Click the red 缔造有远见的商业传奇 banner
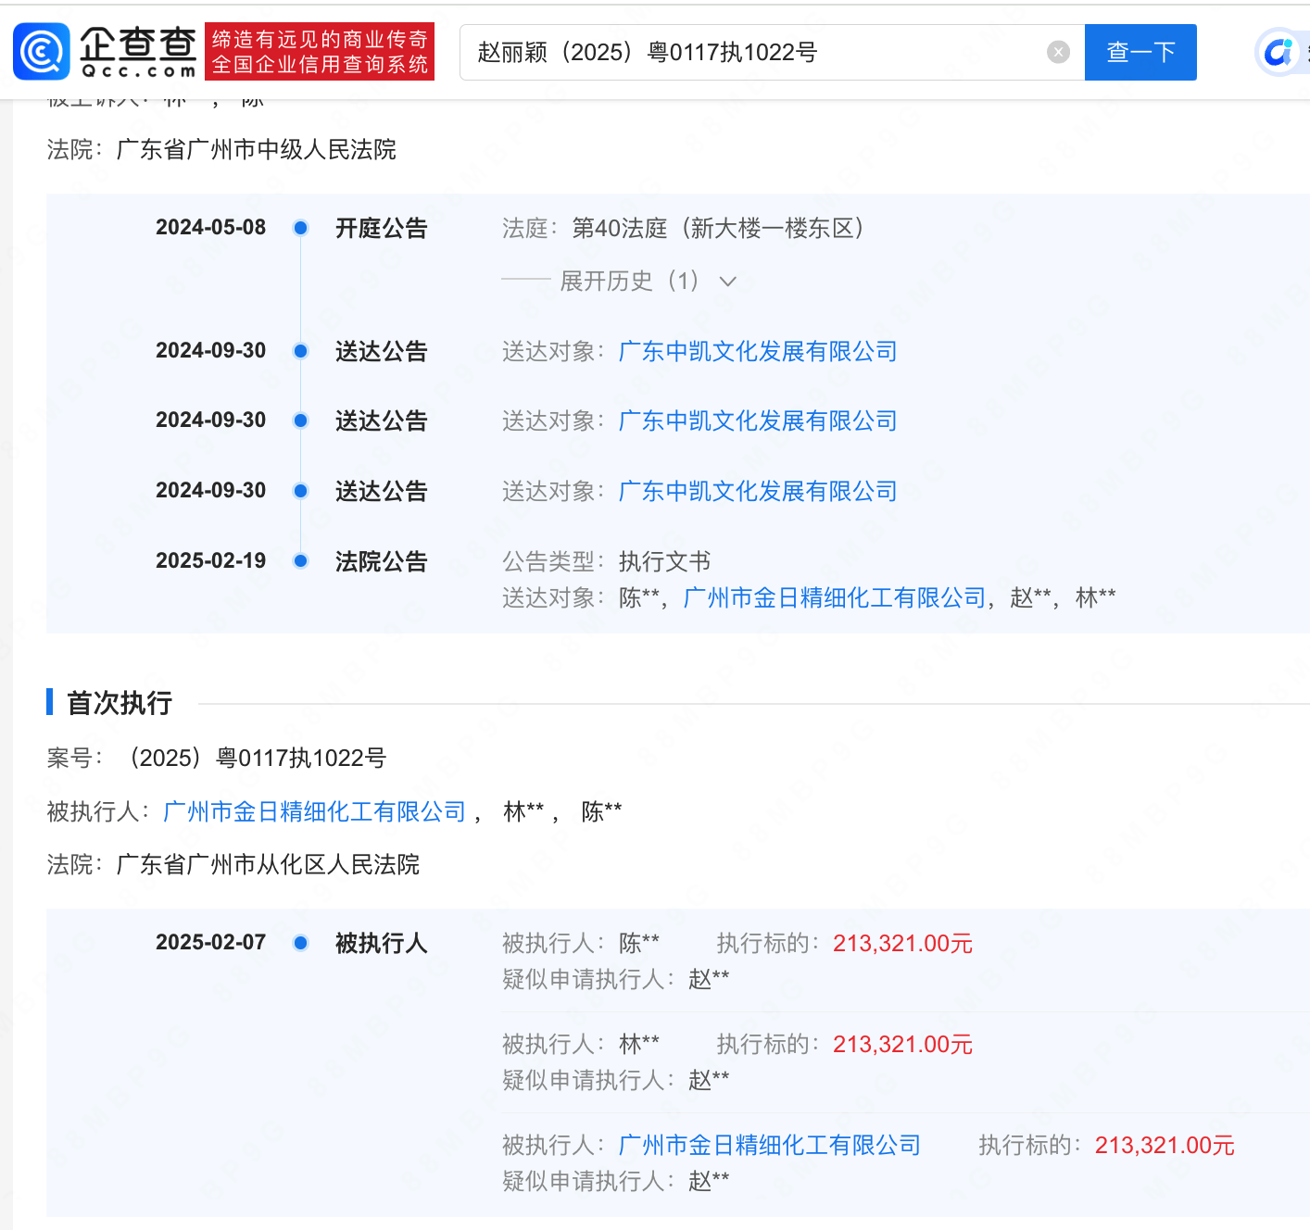The width and height of the screenshot is (1310, 1230). [320, 51]
